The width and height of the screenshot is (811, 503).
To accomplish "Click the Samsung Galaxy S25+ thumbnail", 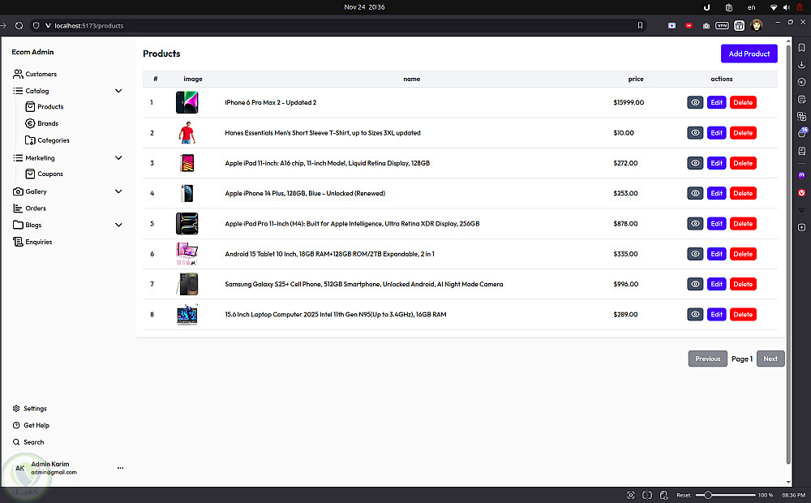I will [187, 284].
